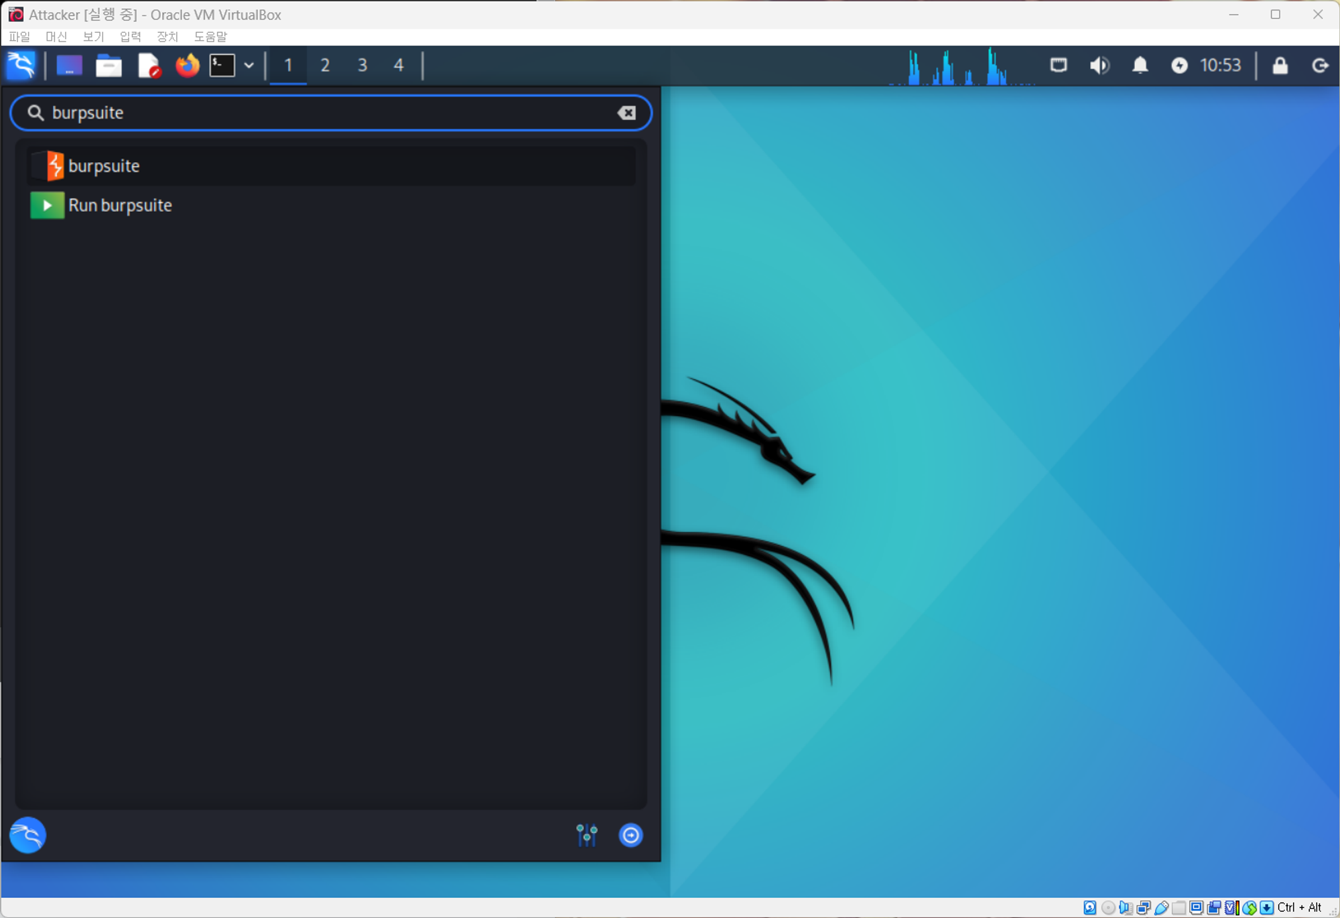Click the log out icon in the panel
Viewport: 1340px width, 918px height.
click(x=1320, y=65)
